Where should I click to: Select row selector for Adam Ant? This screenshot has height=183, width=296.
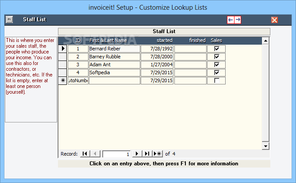click(x=62, y=65)
